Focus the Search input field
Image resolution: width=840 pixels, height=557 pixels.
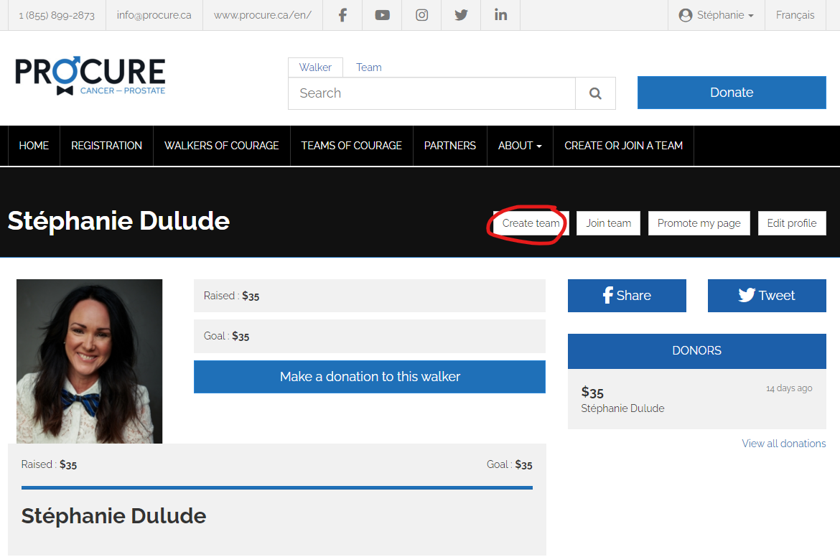pyautogui.click(x=431, y=93)
